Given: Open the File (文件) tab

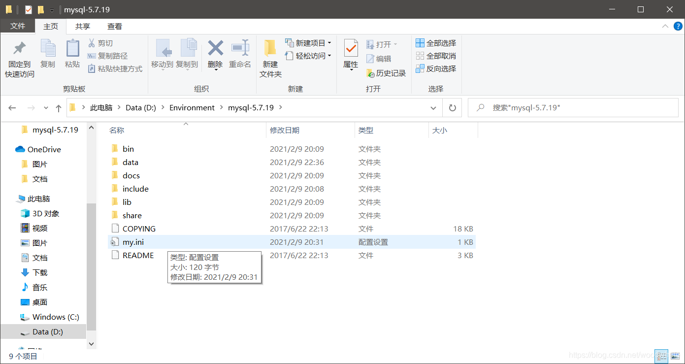Looking at the screenshot, I should tap(18, 27).
